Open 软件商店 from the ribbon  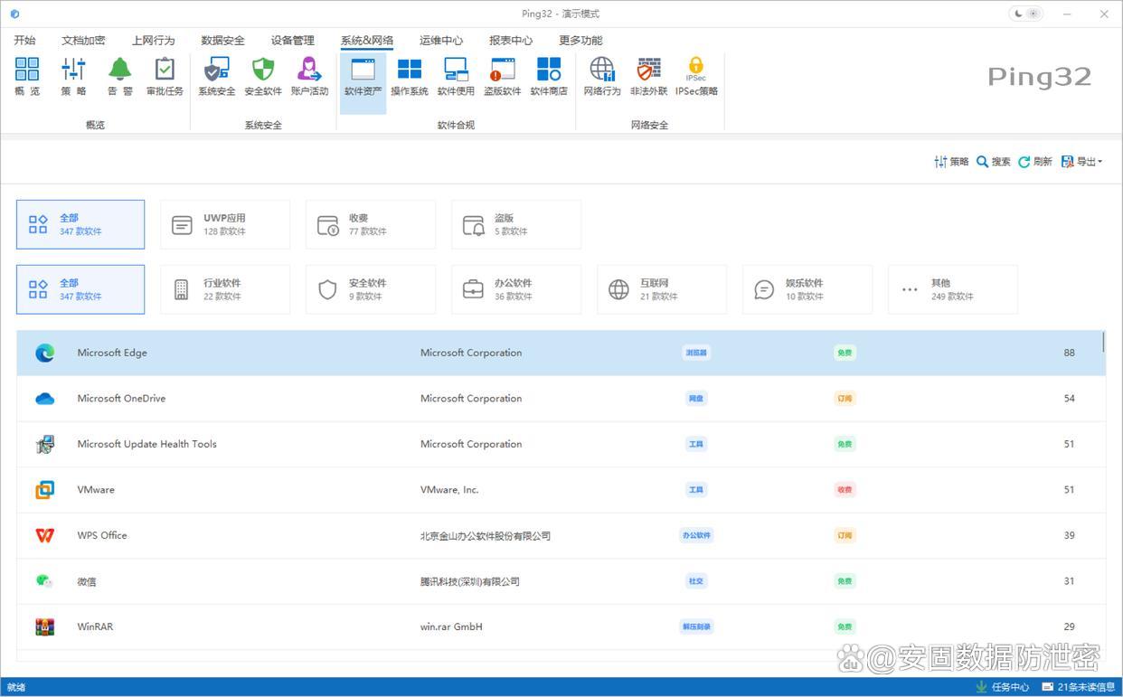coord(549,76)
